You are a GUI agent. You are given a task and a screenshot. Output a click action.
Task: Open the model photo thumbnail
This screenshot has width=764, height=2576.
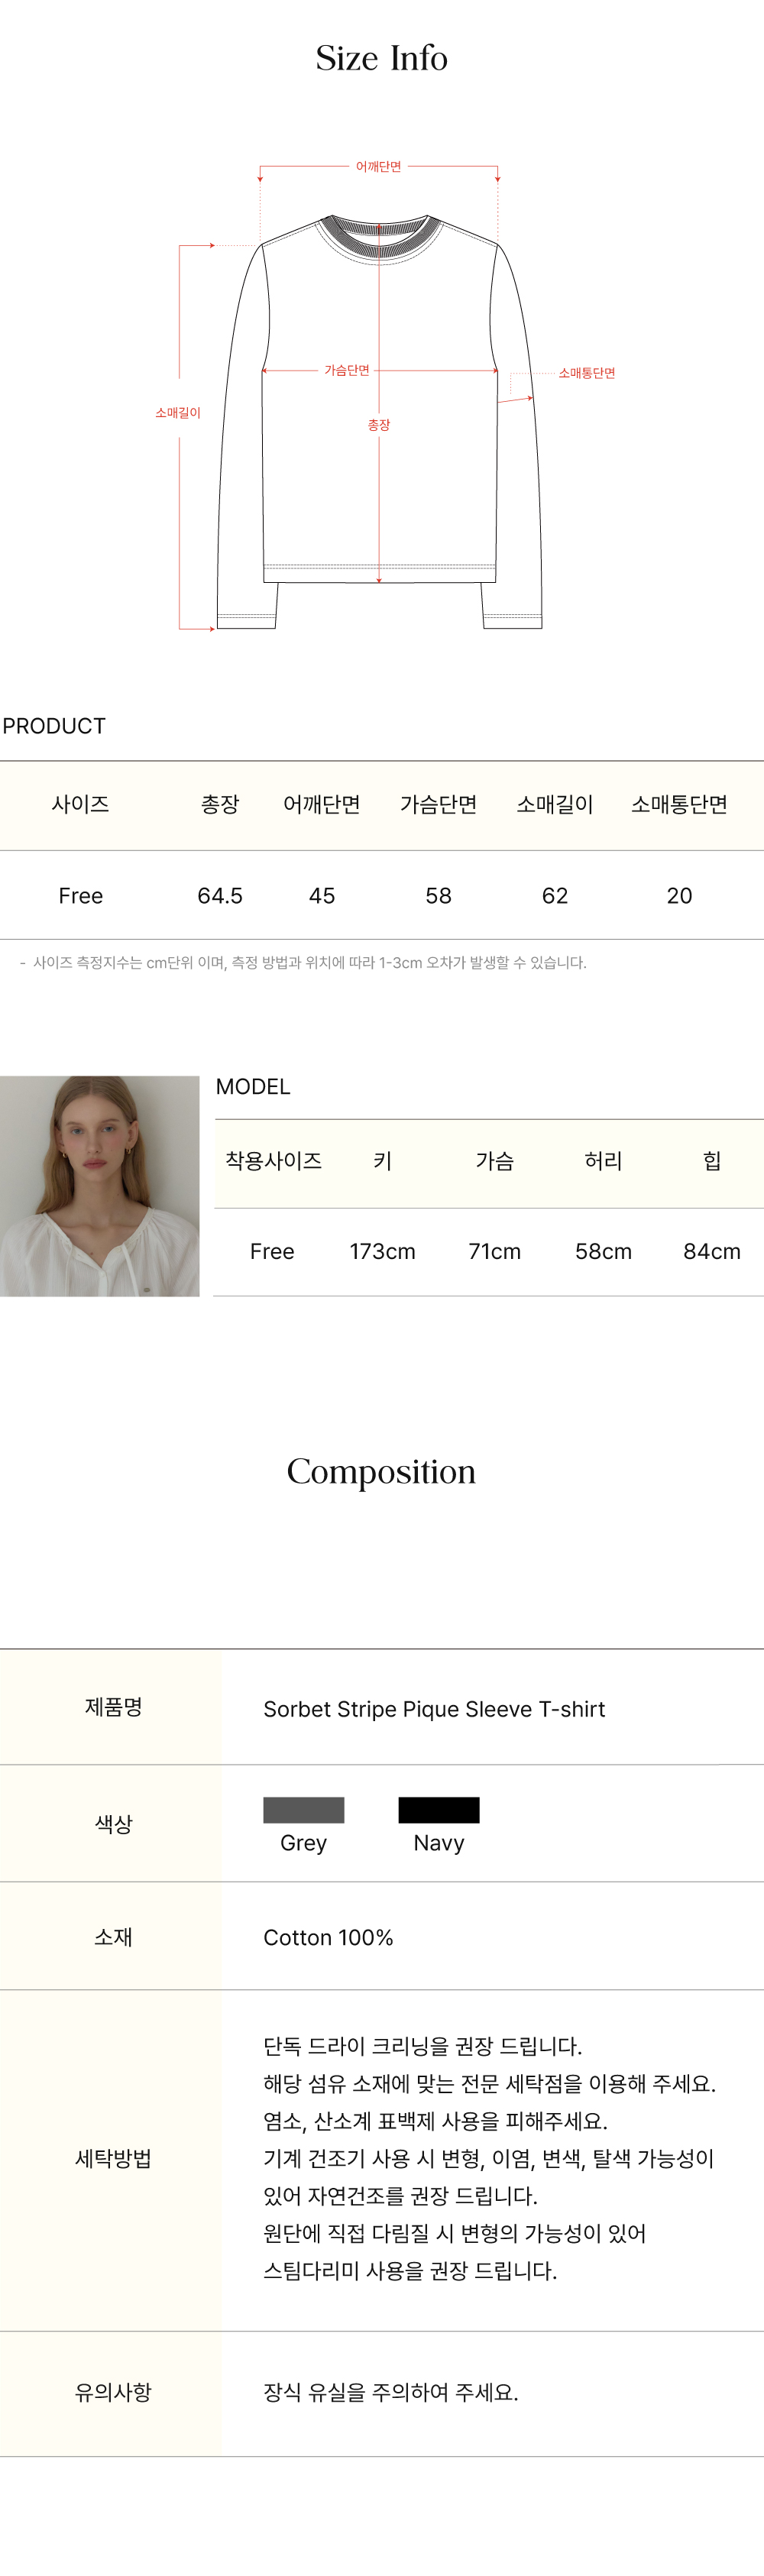(100, 1186)
